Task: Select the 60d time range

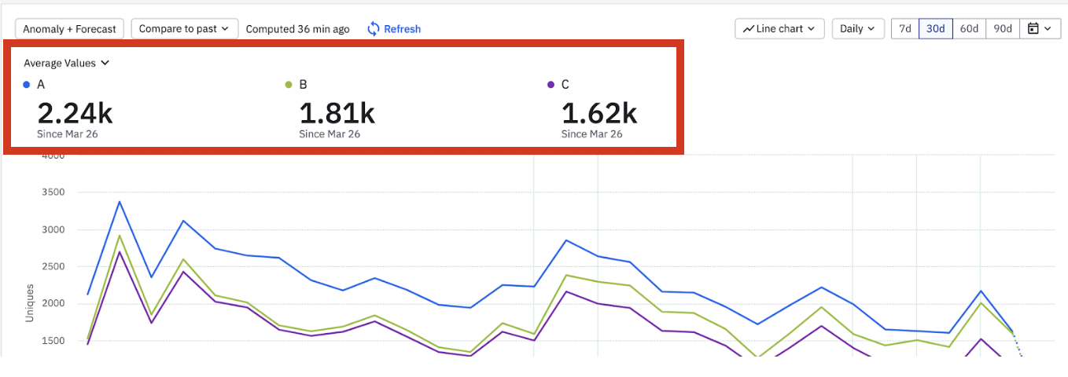Action: pyautogui.click(x=969, y=29)
